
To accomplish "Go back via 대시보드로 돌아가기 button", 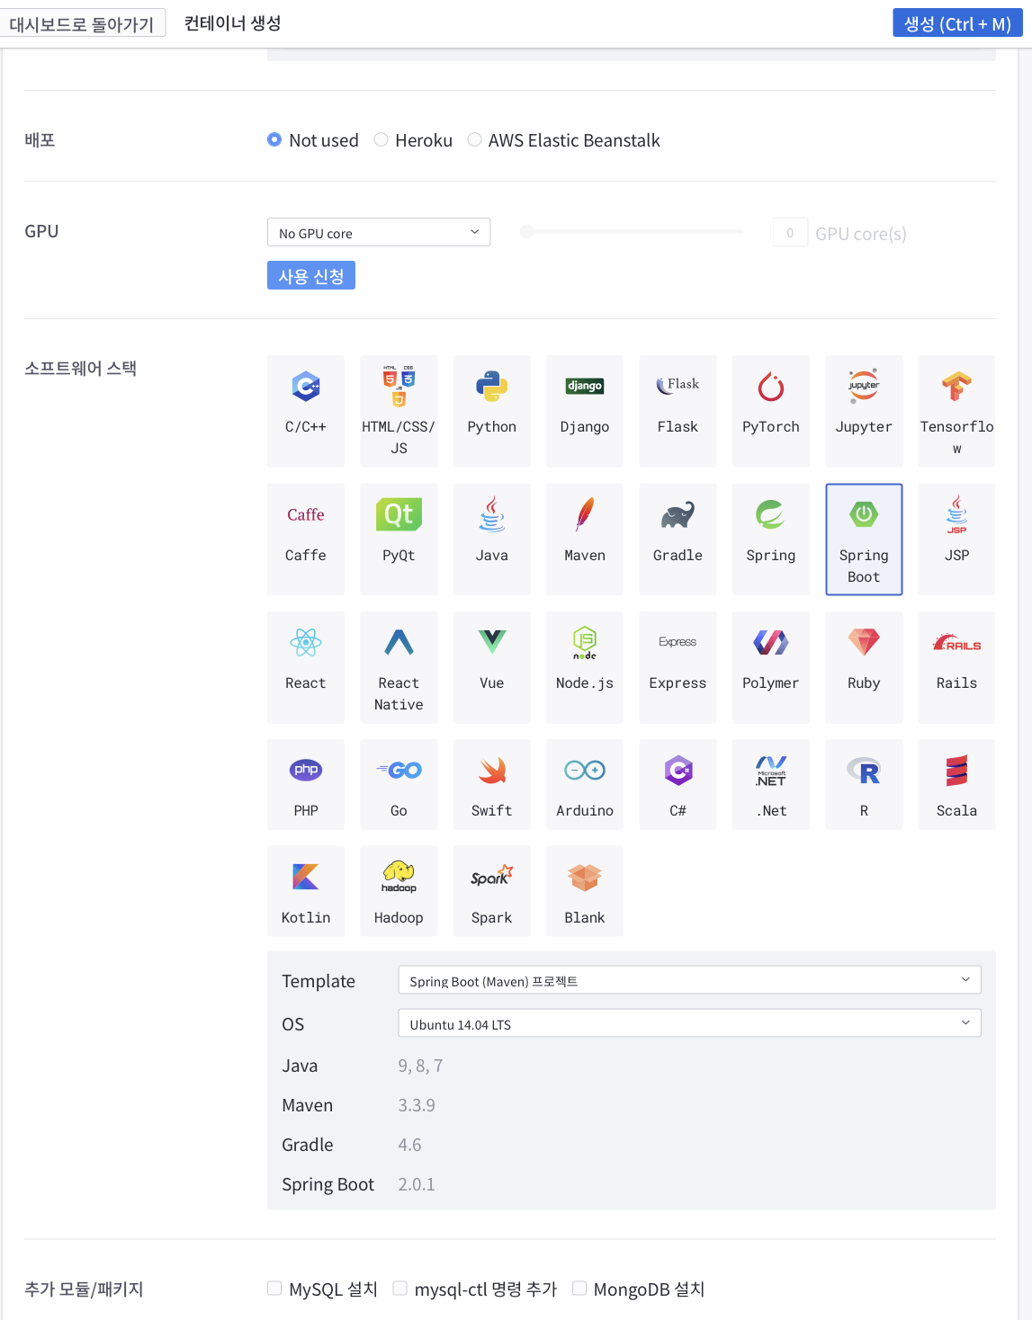I will pos(82,23).
